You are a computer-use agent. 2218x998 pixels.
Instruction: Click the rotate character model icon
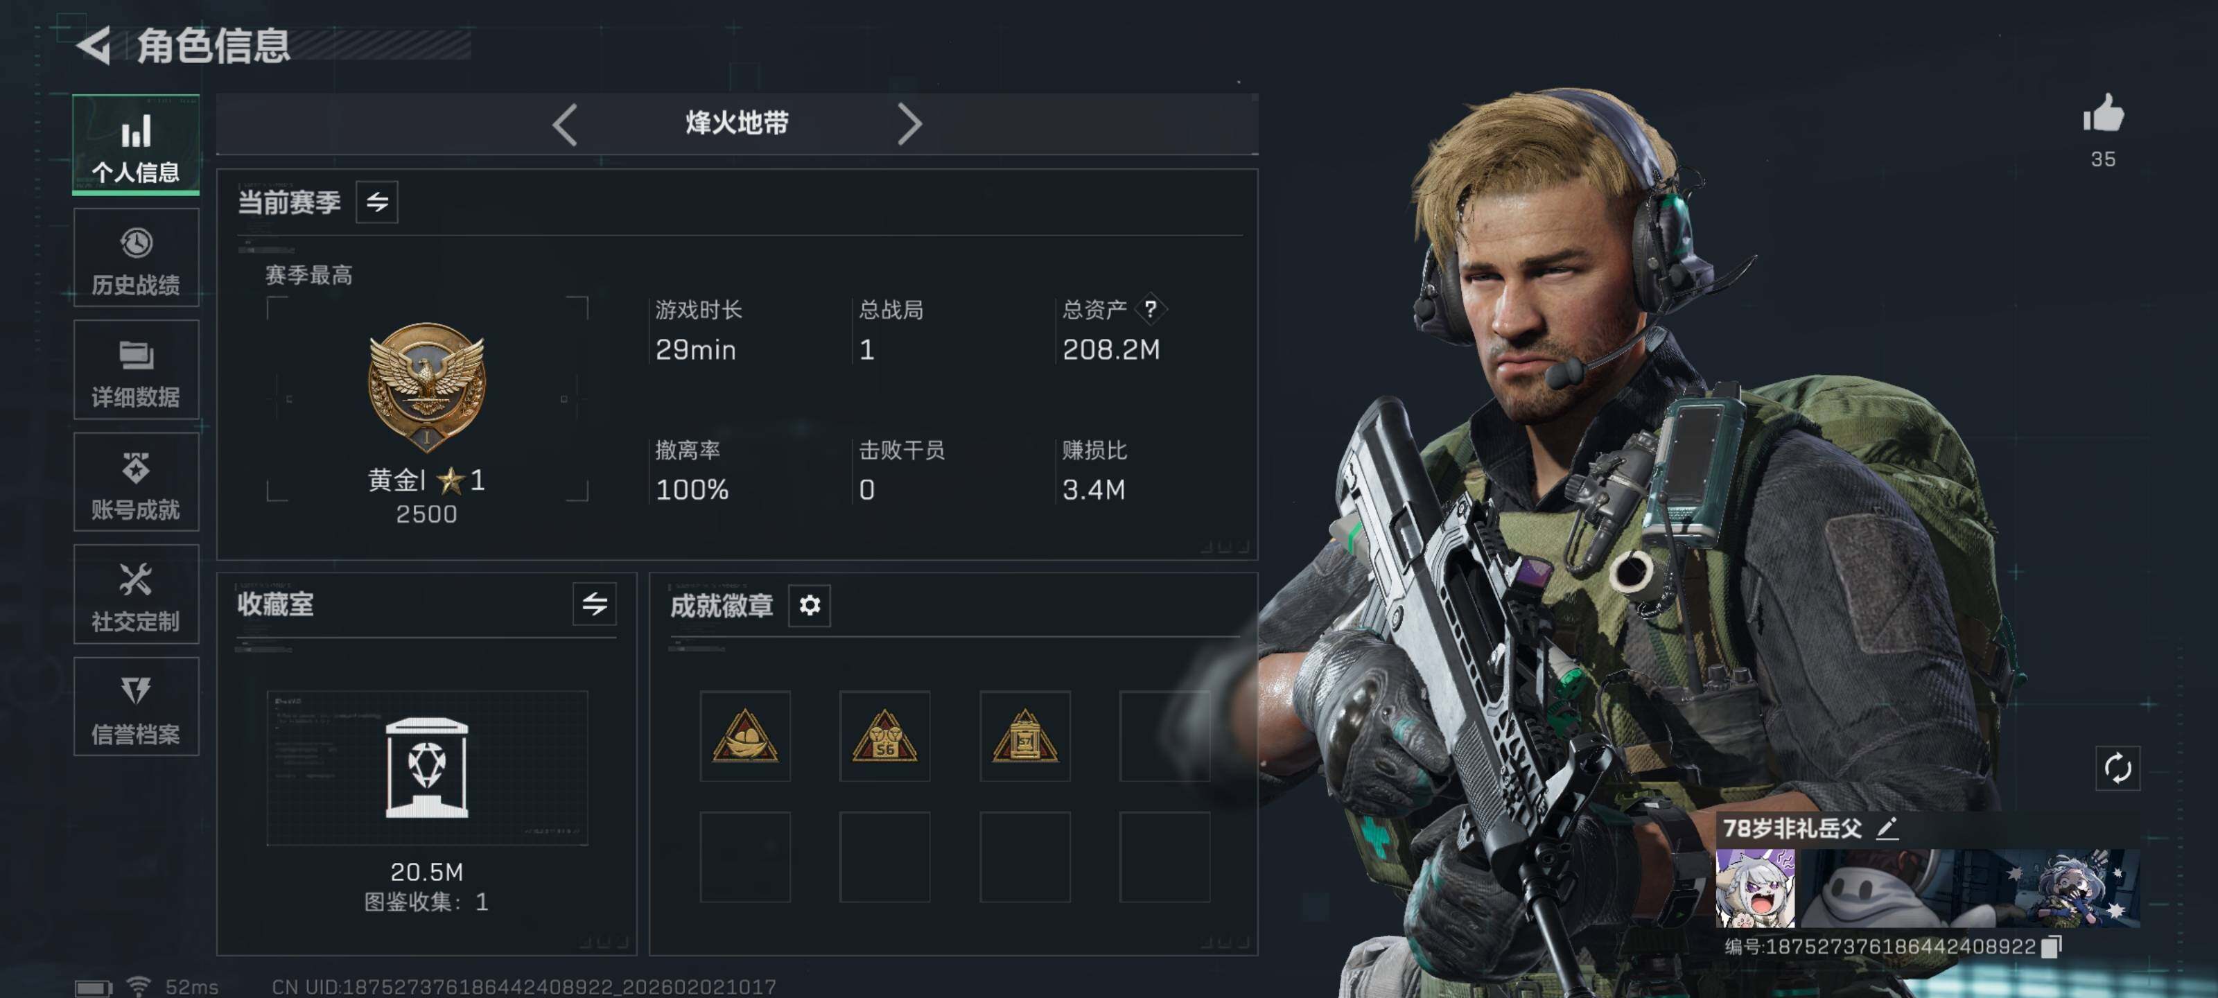click(2117, 767)
